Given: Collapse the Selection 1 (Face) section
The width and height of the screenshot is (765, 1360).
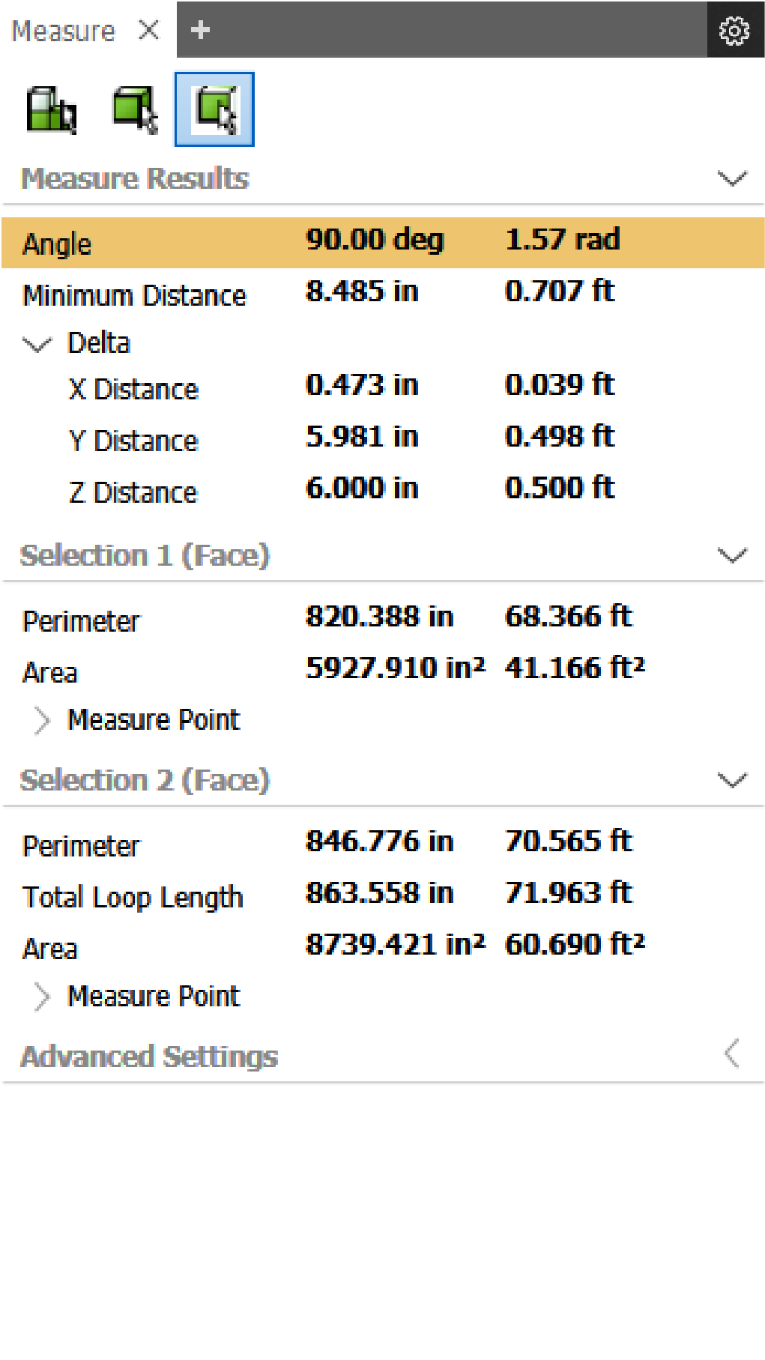Looking at the screenshot, I should point(733,554).
